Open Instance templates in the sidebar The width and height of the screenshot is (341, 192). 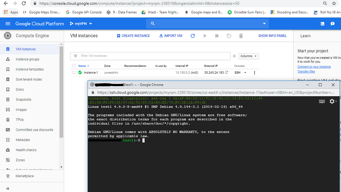tap(30, 69)
